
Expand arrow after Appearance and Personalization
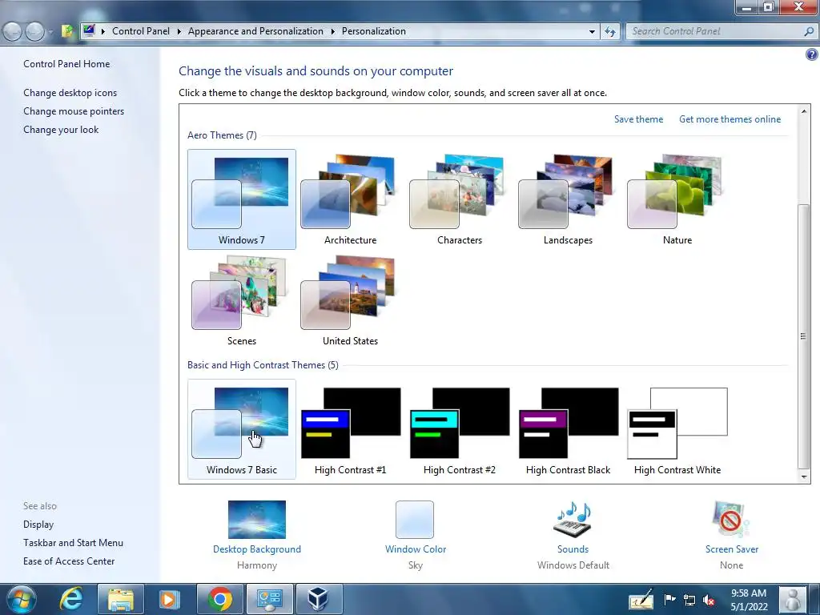click(x=332, y=31)
